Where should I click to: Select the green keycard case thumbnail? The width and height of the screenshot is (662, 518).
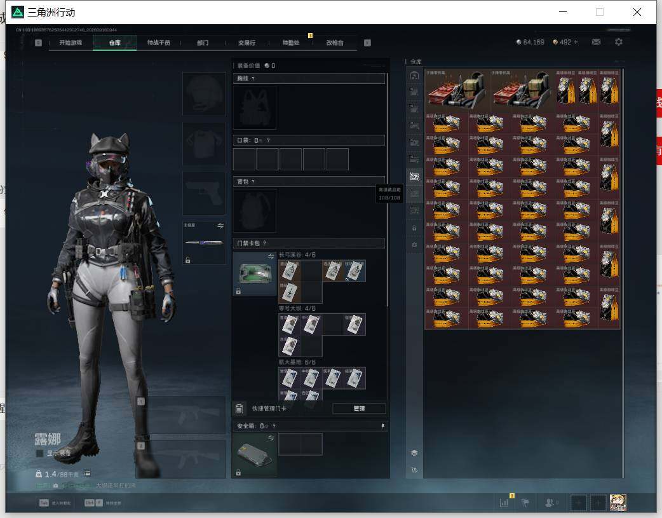click(255, 274)
